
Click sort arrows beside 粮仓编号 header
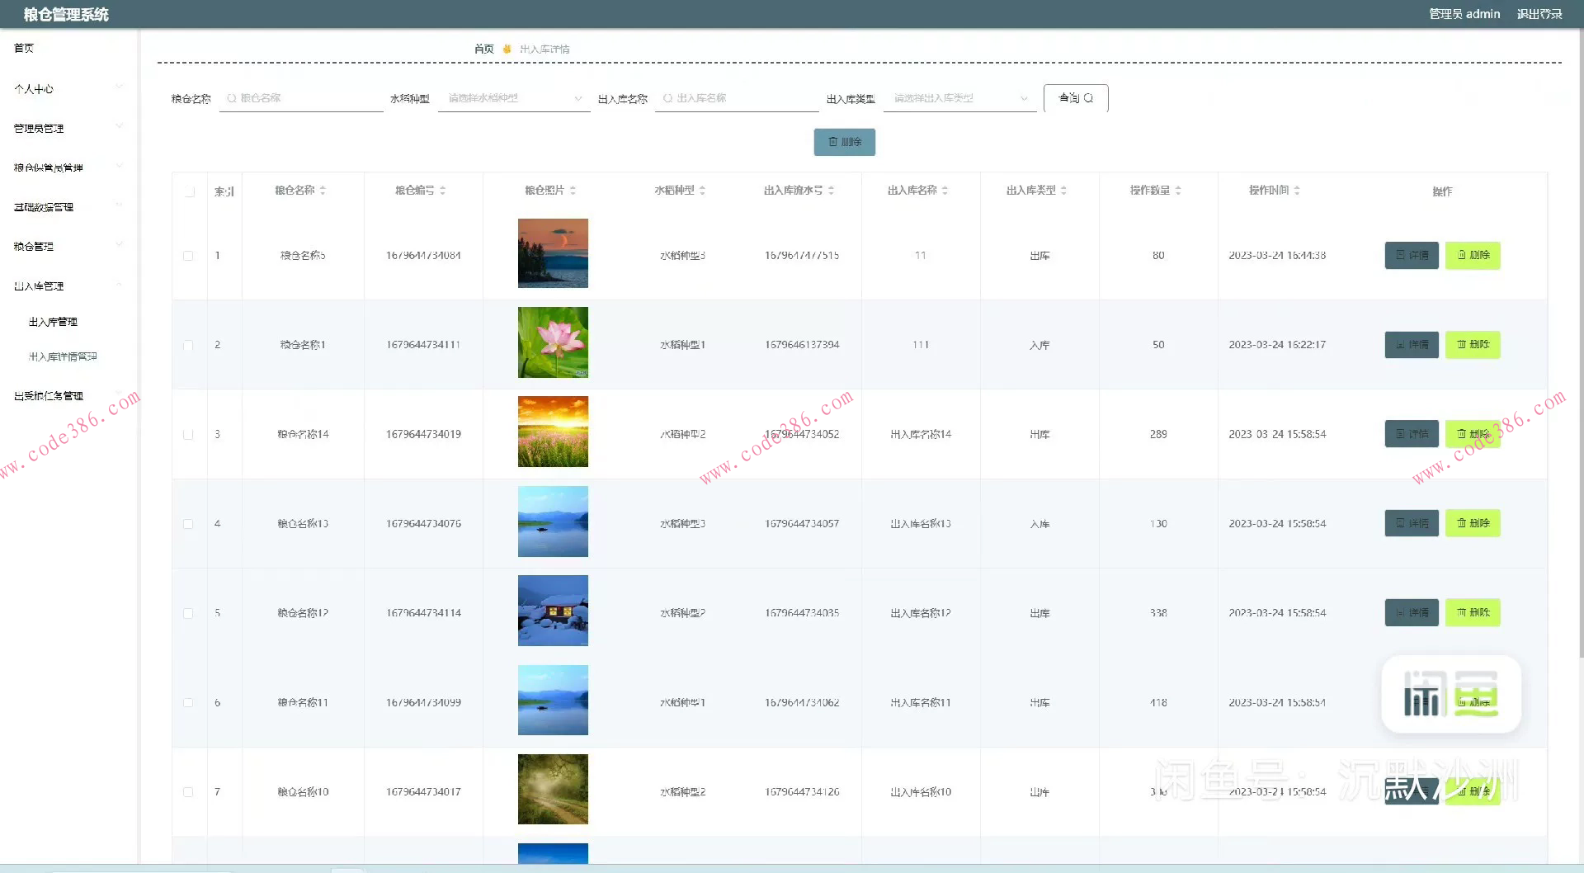coord(443,191)
